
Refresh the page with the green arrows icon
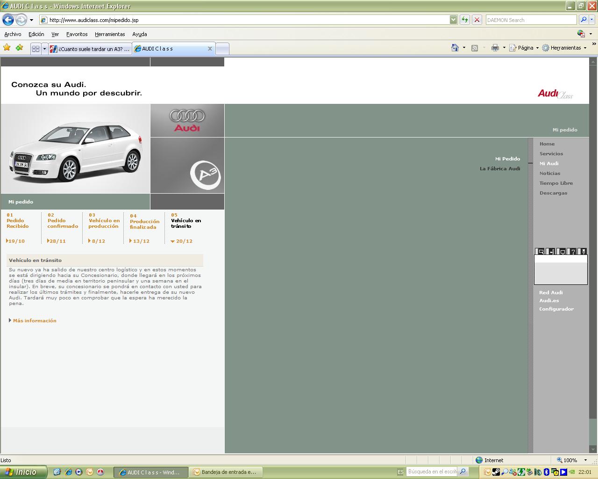point(464,20)
